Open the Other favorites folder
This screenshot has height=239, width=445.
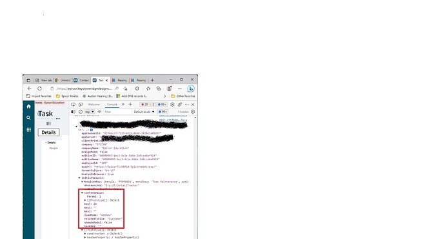[183, 96]
